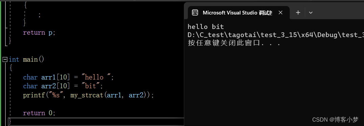Viewport: 364px width, 126px height.
Task: Click the return p statement
Action: pos(40,33)
